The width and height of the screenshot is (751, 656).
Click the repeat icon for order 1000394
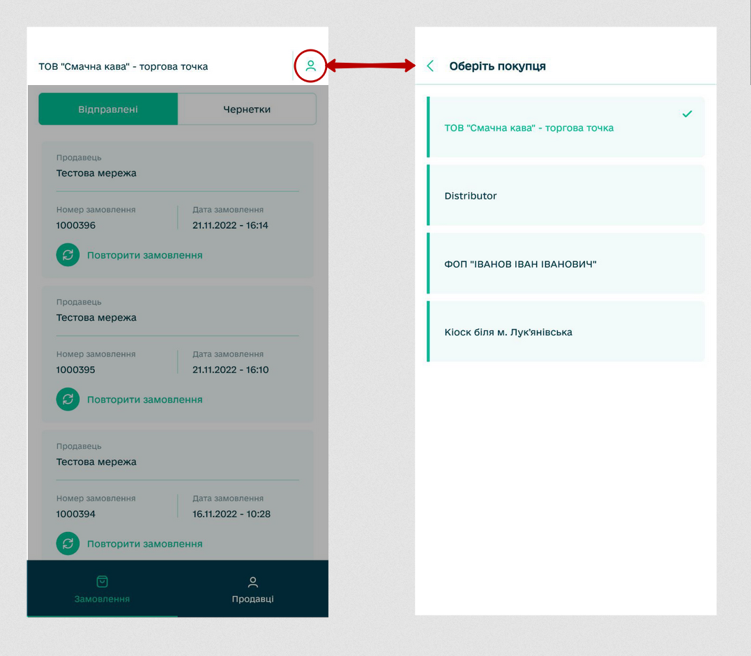click(x=68, y=544)
